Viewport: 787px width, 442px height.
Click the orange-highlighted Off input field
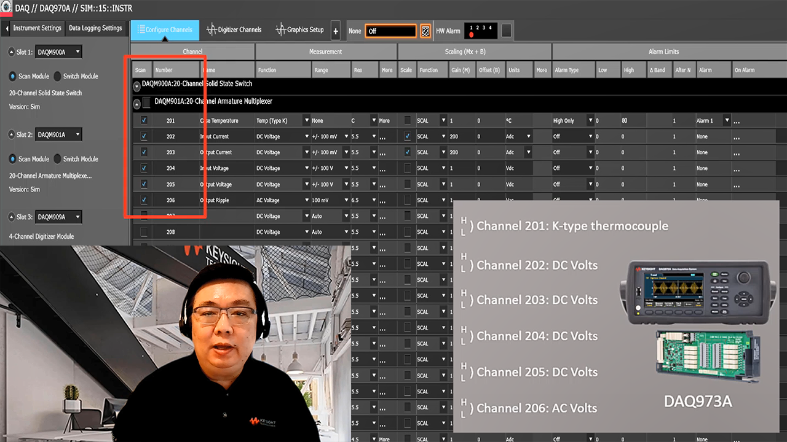coord(390,30)
